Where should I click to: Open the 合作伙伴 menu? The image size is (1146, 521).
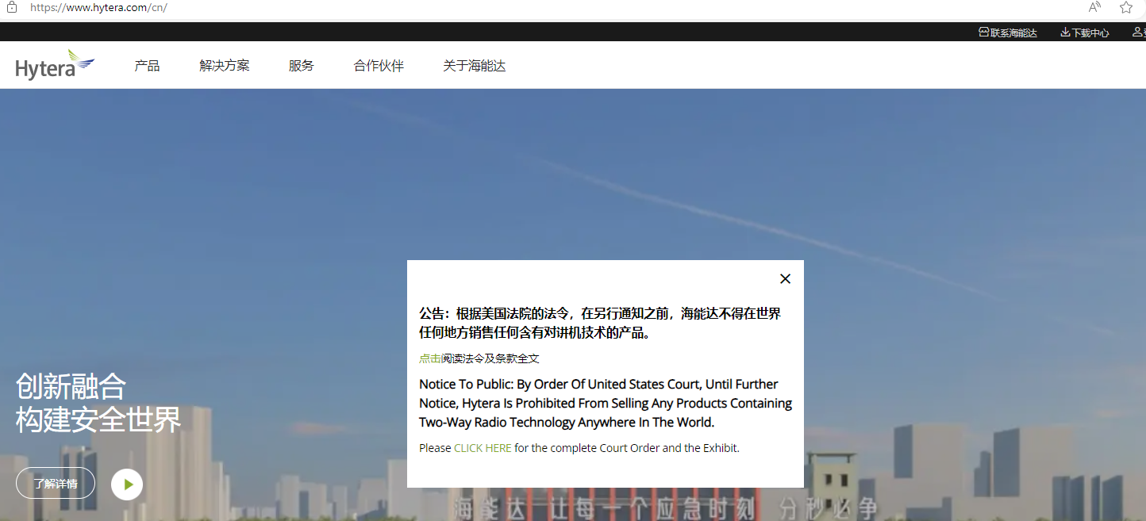pyautogui.click(x=379, y=66)
